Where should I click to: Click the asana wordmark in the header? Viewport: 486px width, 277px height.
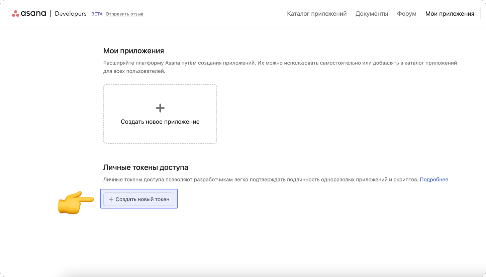point(33,14)
